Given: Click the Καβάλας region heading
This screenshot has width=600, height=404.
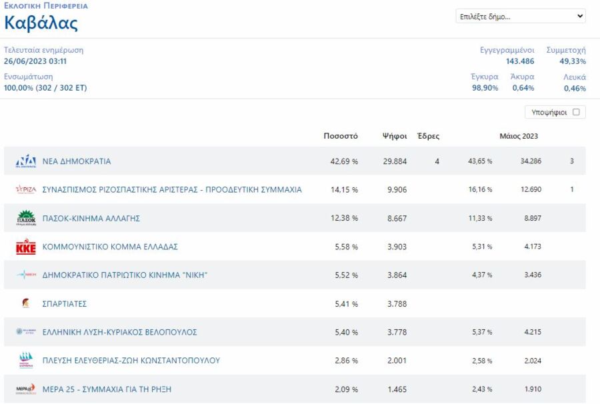Looking at the screenshot, I should click(x=41, y=23).
